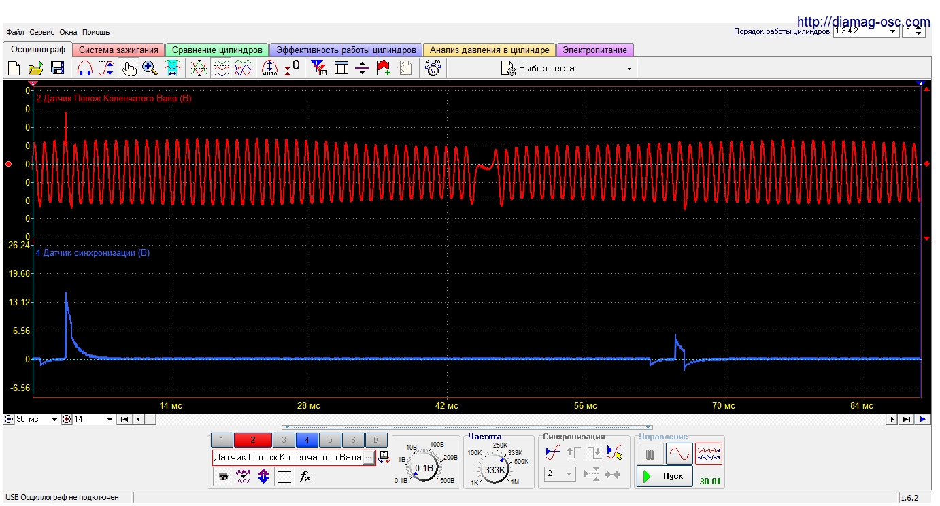Open the Помощь menu
Viewport: 940px width, 506px height.
[x=96, y=32]
